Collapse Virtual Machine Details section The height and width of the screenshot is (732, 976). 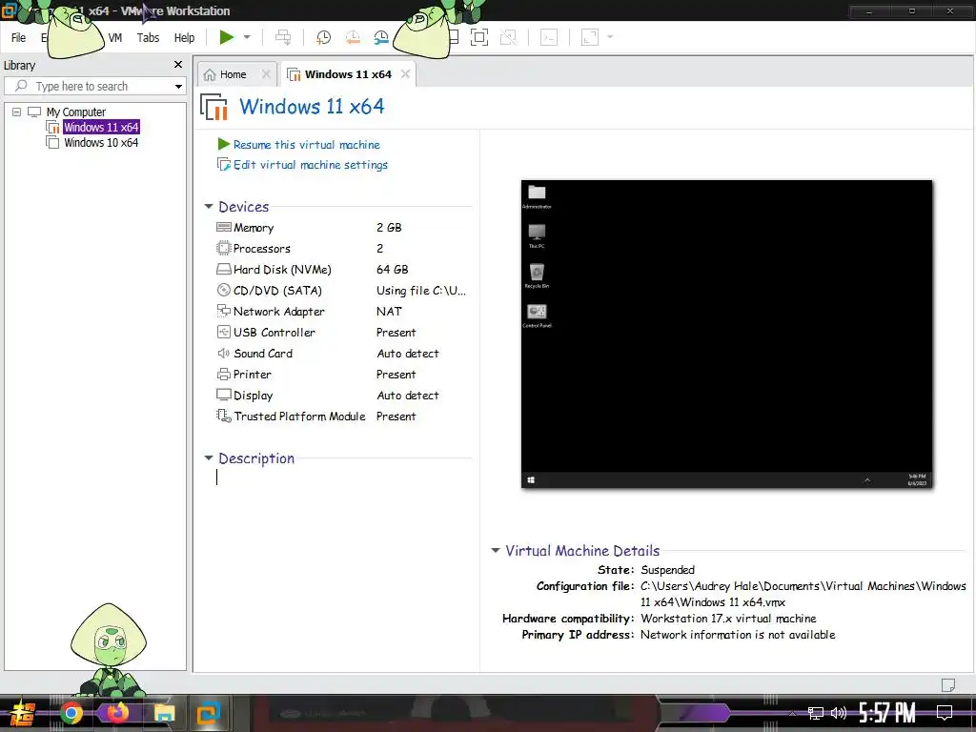coord(496,551)
